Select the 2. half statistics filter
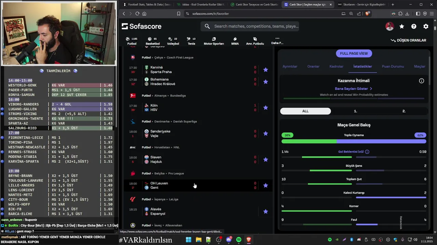This screenshot has width=437, height=245. coord(404,111)
